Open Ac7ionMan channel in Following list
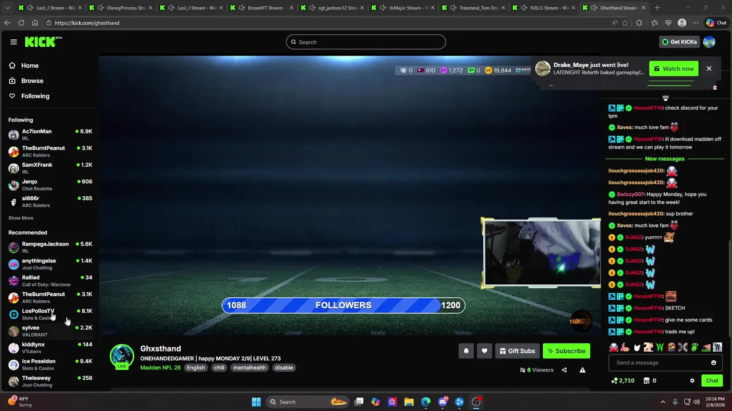The image size is (732, 411). [x=50, y=135]
